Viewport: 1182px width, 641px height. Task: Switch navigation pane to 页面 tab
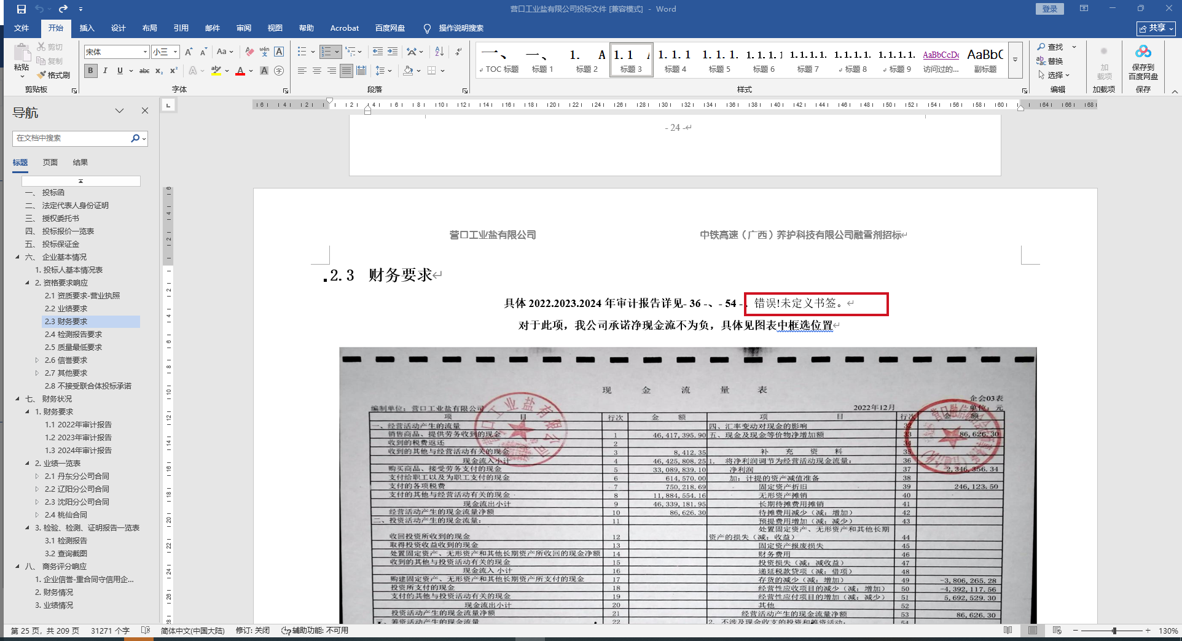coord(50,163)
